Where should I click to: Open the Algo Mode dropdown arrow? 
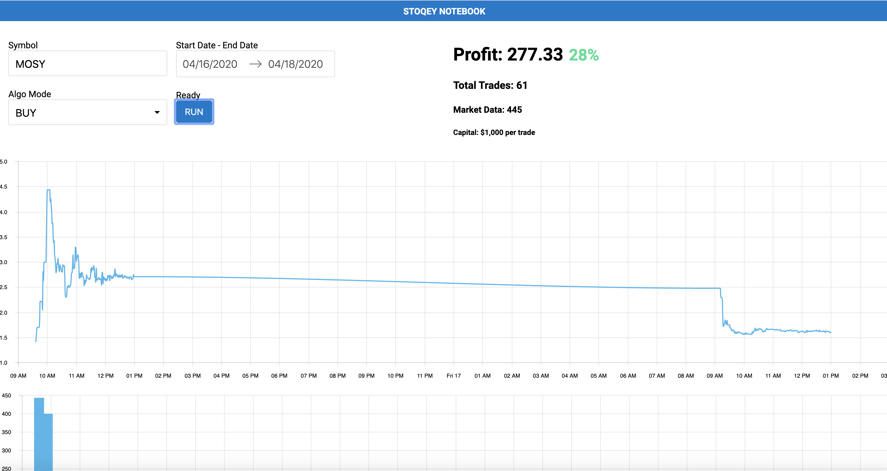click(x=157, y=112)
